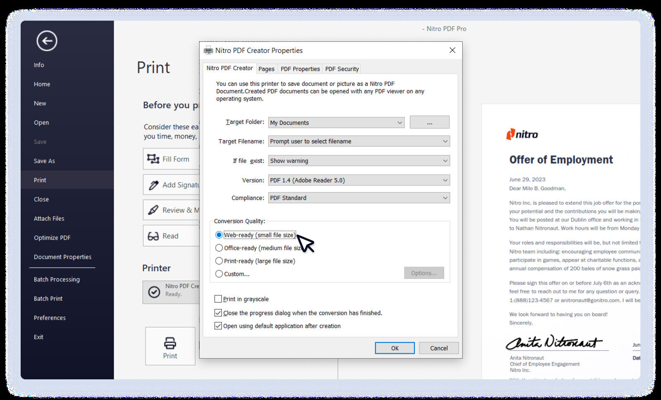
Task: Click the Print icon button
Action: coord(170,343)
